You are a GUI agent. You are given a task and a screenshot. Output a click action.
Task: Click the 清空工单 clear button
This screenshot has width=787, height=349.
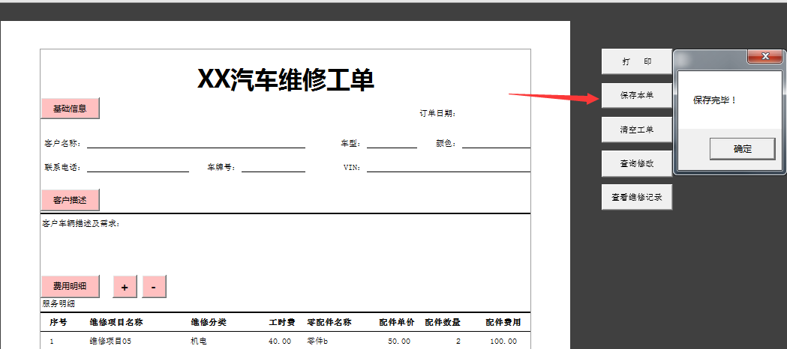tap(636, 130)
